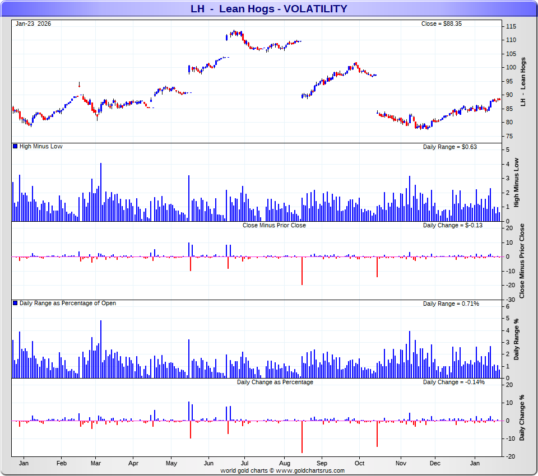The width and height of the screenshot is (538, 476).
Task: Click the 'Daily Change = $-0.13' value
Action: pyautogui.click(x=453, y=225)
